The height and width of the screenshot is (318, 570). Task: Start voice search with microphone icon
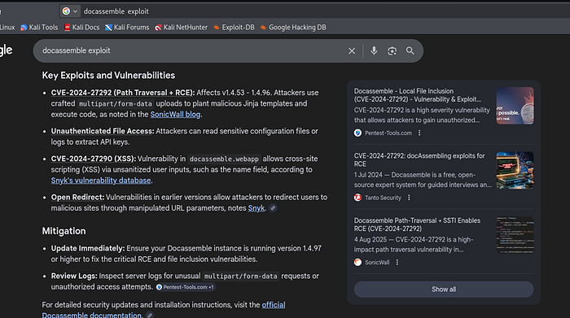[374, 50]
